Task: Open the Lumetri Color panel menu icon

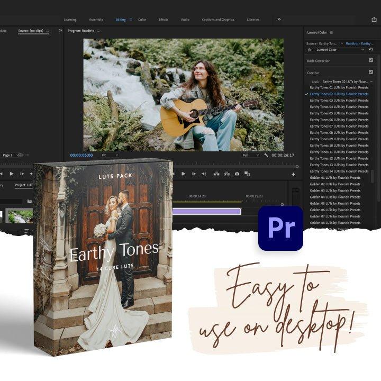Action: 331,32
